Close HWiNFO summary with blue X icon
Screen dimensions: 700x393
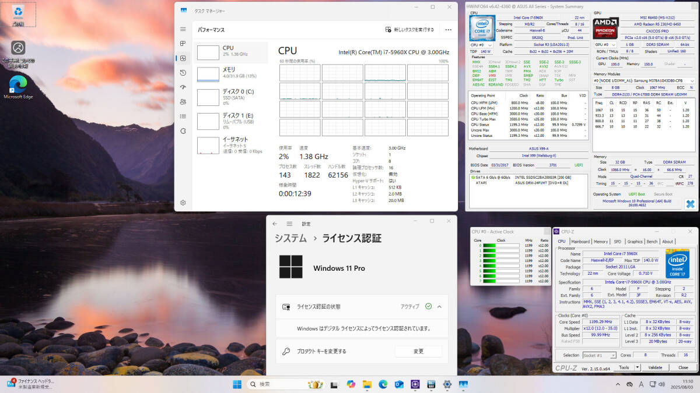pos(690,204)
